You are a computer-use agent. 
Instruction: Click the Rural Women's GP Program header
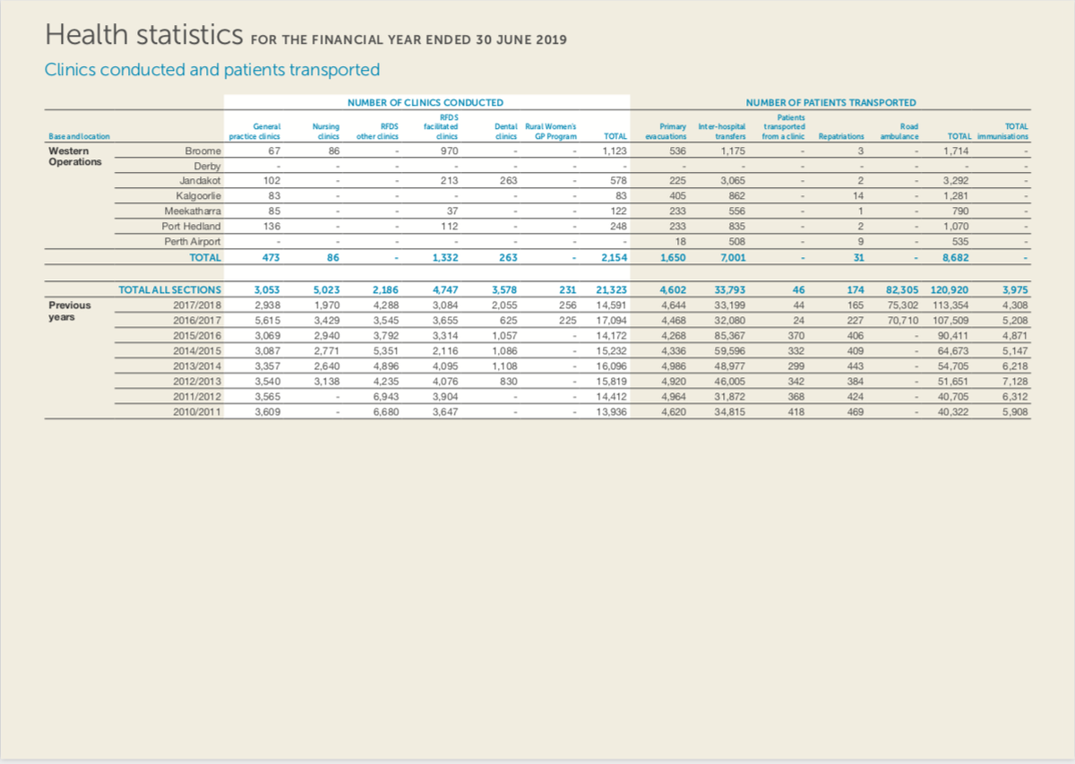pos(549,131)
